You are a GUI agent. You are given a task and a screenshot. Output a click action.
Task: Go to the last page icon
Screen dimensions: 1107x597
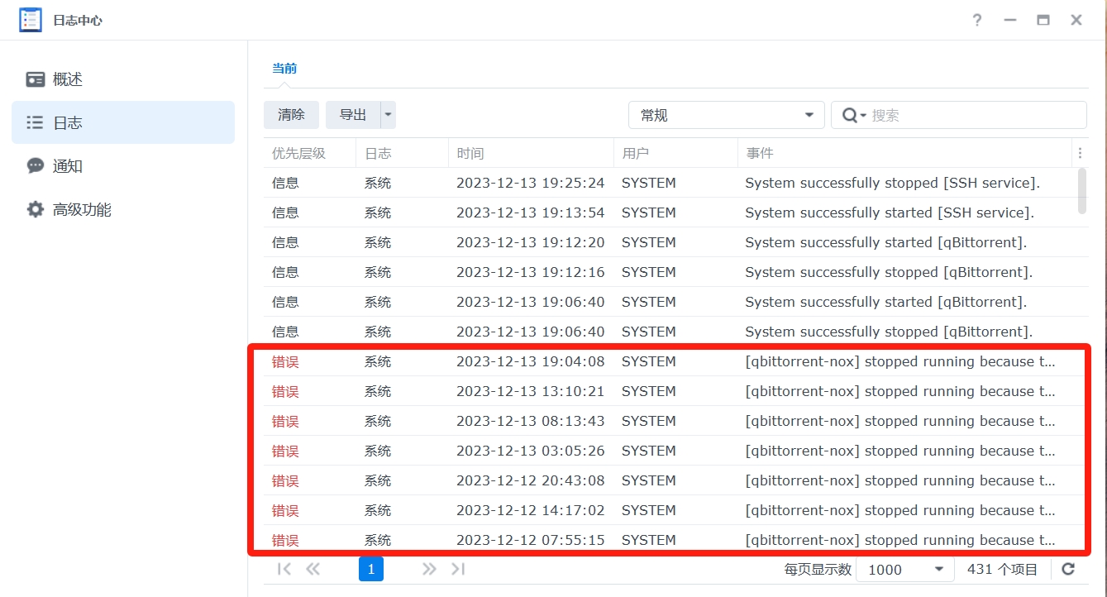(x=458, y=569)
